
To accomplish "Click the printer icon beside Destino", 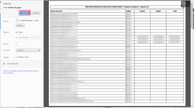I will point(17,20).
